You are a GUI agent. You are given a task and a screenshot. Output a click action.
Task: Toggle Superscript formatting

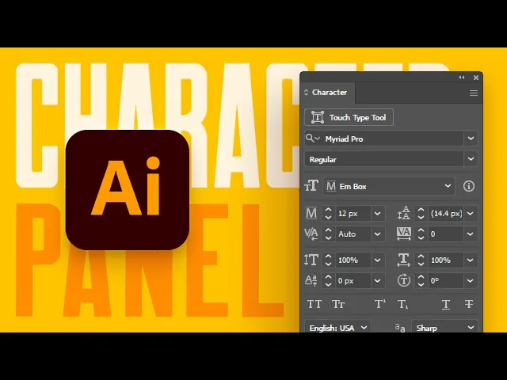(380, 304)
